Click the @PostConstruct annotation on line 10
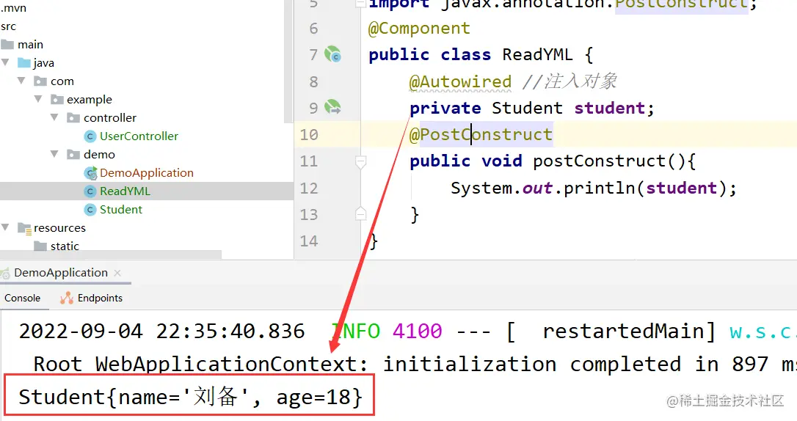The image size is (797, 421). click(481, 134)
